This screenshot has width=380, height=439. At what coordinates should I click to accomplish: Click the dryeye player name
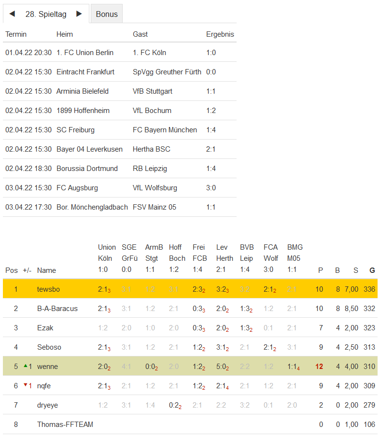point(47,405)
